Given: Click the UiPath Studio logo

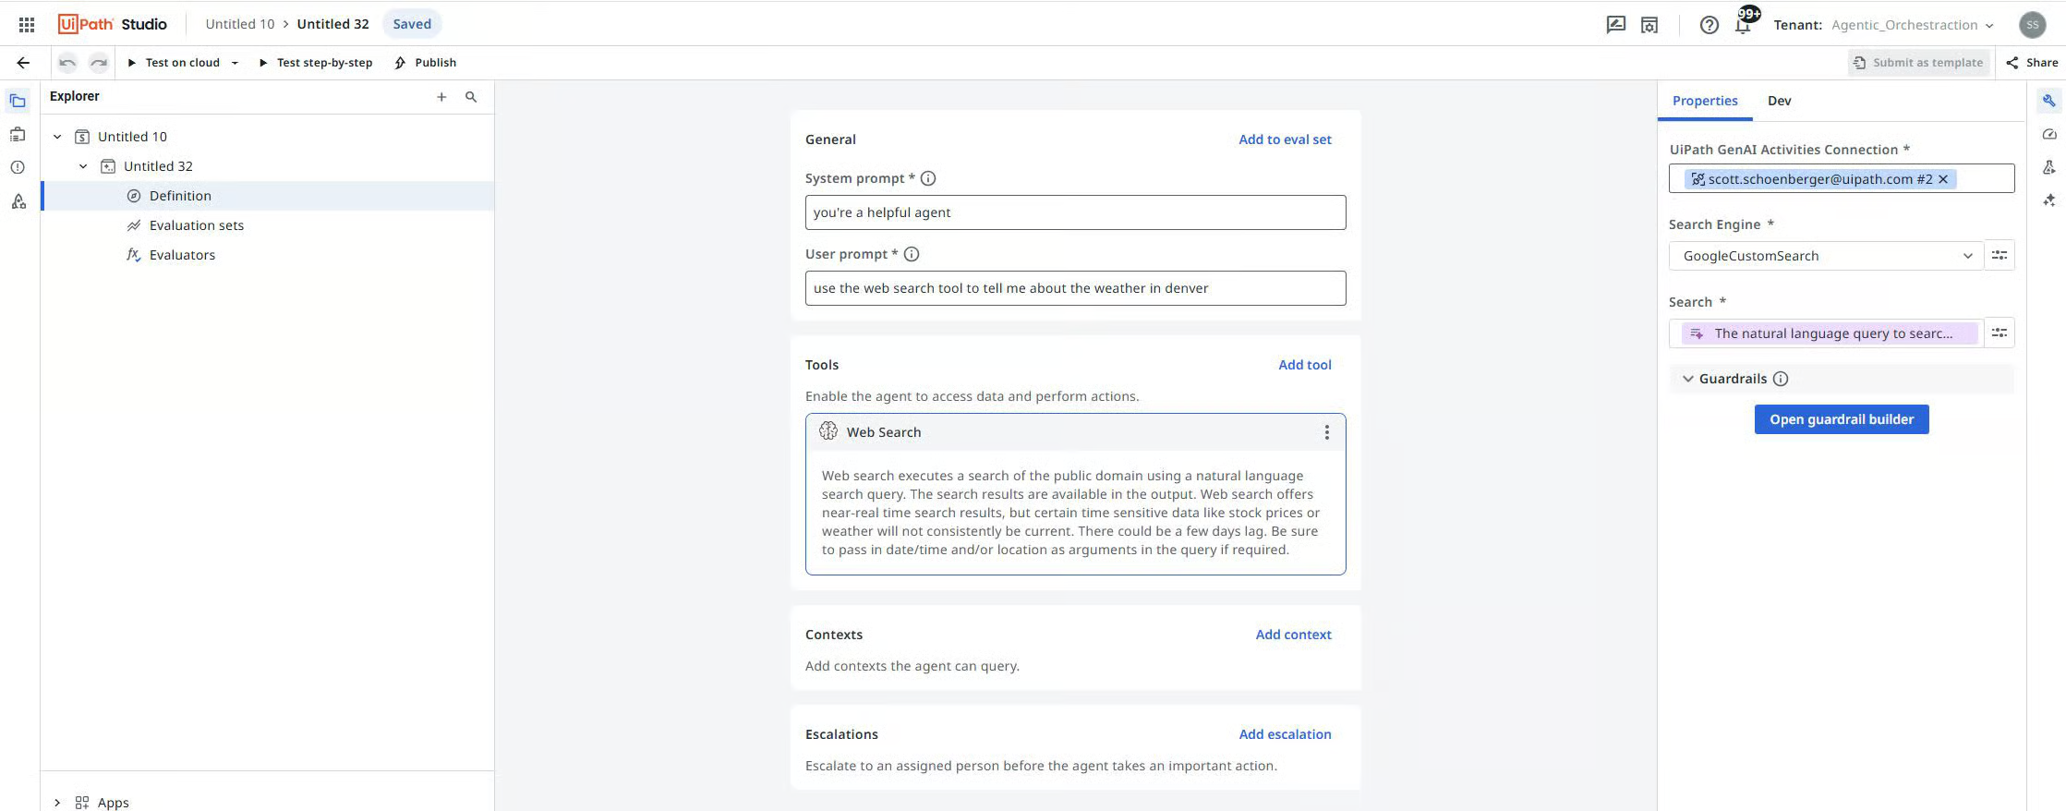Looking at the screenshot, I should (x=112, y=24).
